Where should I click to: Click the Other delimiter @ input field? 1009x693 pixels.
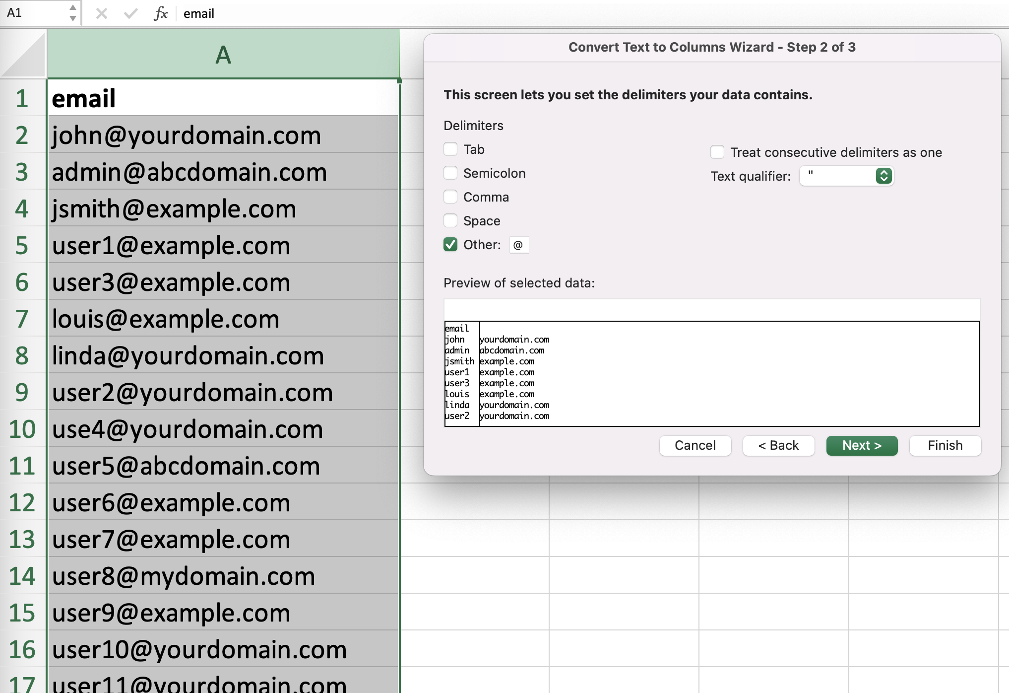click(519, 245)
